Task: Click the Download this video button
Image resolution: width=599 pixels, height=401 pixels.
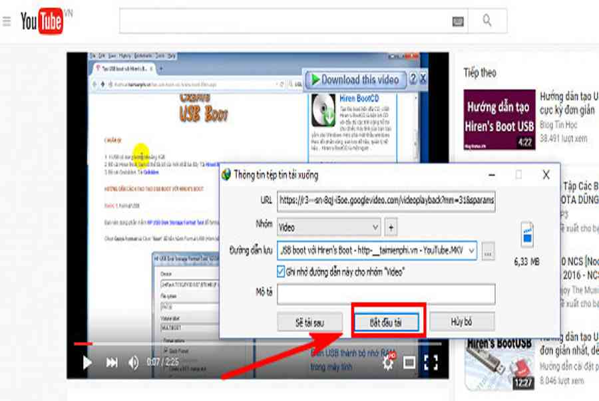Action: click(x=355, y=80)
